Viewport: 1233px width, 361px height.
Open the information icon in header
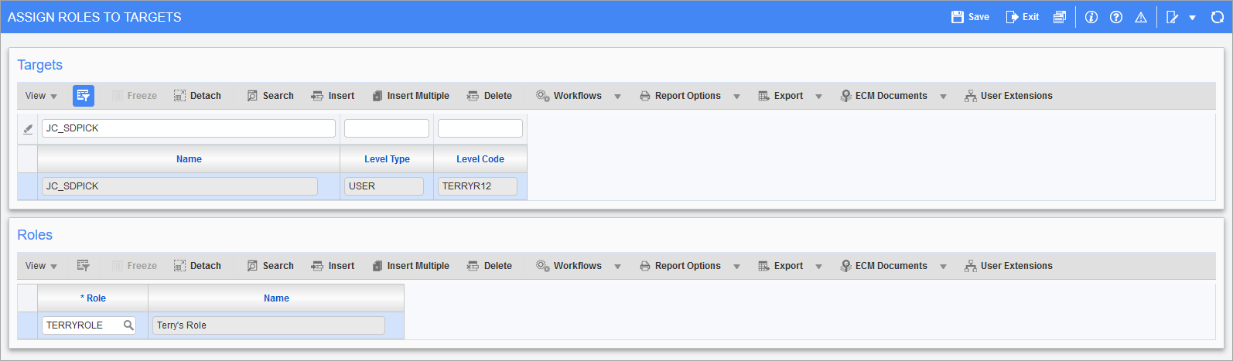[x=1091, y=17]
